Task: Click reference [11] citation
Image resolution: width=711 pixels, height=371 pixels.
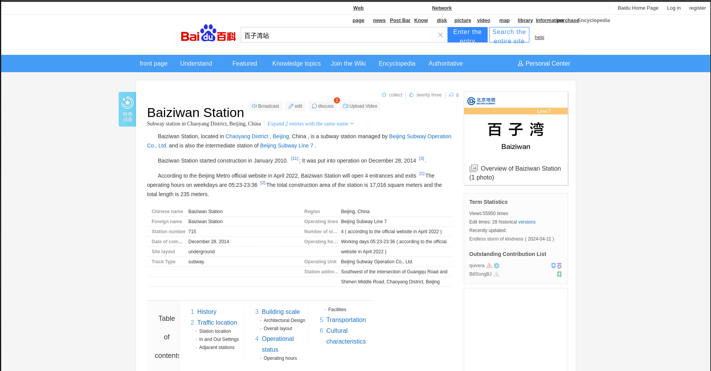Action: [294, 158]
